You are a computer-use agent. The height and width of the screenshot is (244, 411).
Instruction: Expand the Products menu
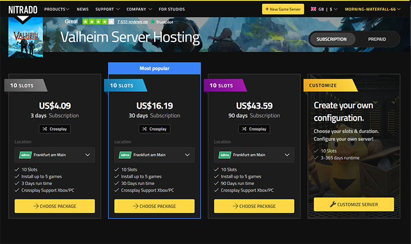tap(57, 9)
